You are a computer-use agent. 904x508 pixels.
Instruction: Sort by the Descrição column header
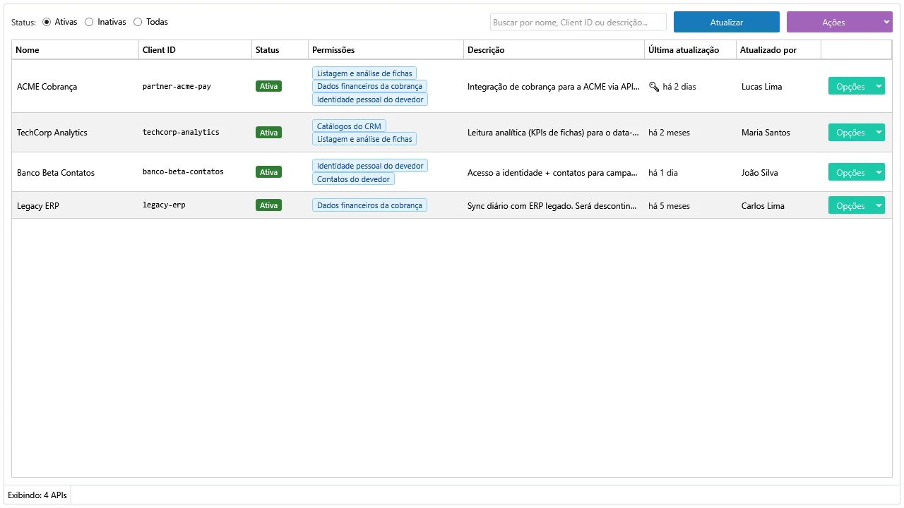pyautogui.click(x=554, y=50)
